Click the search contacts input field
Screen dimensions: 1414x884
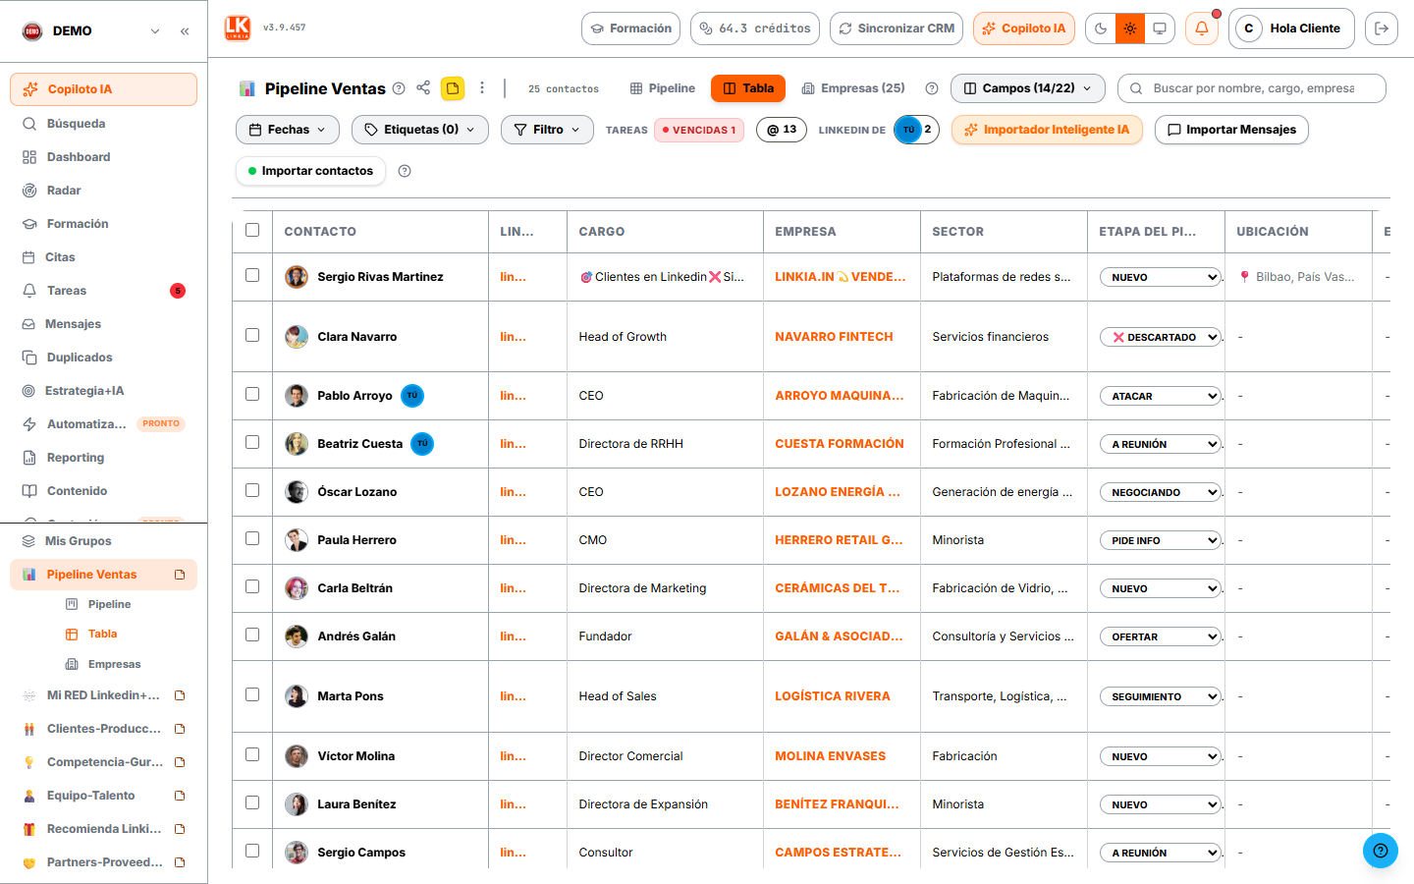1252,88
